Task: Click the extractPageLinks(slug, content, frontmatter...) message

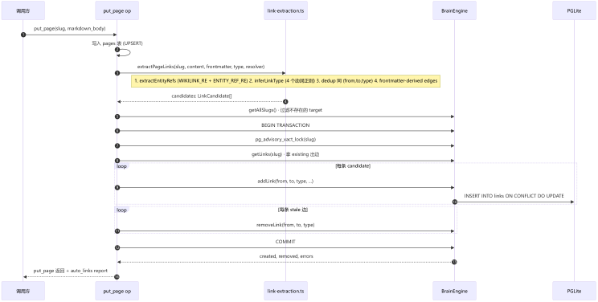Action: click(x=201, y=67)
